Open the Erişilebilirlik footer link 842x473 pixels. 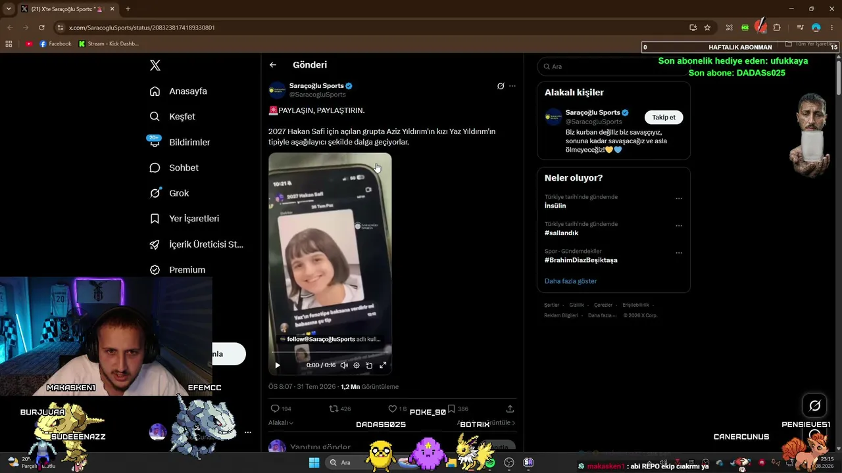(x=635, y=305)
